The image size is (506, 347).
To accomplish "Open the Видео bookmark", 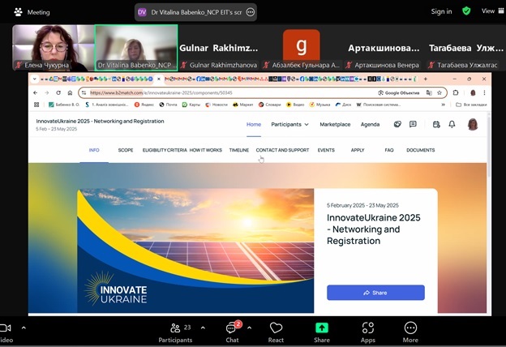I will point(295,105).
